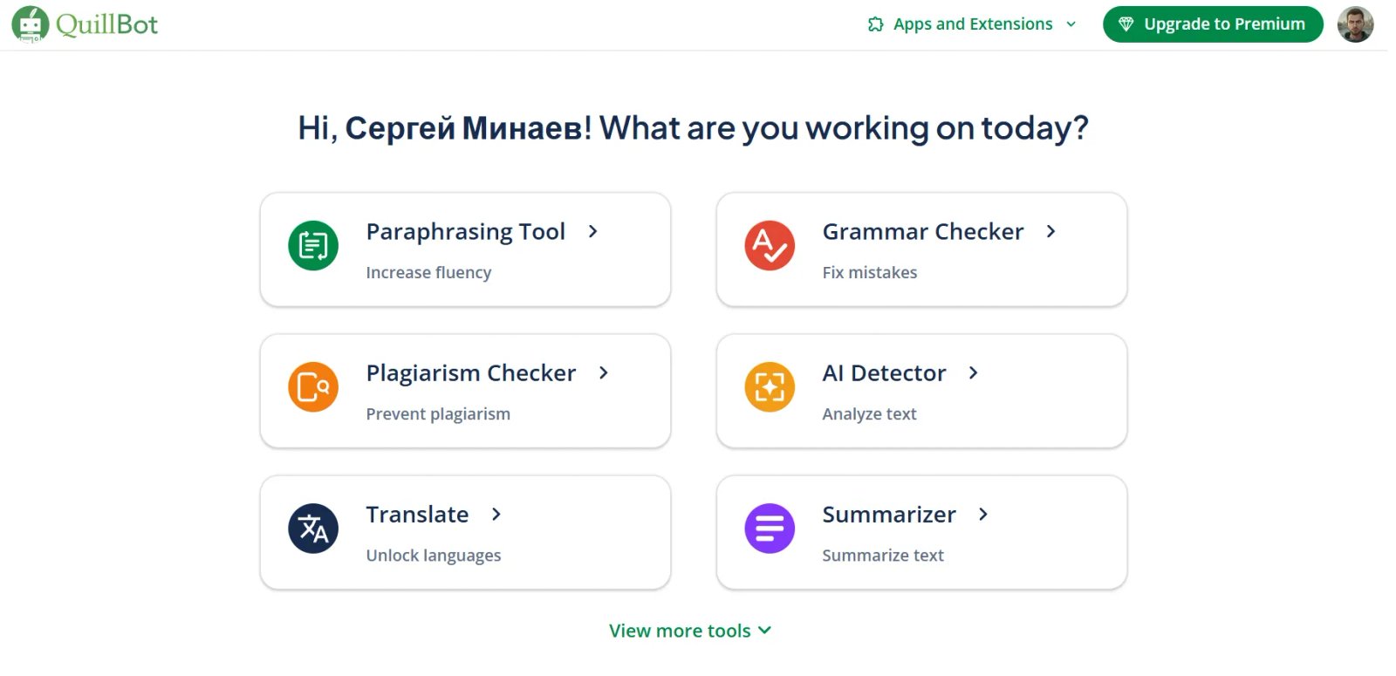The image size is (1396, 676).
Task: Open the Apps and Extensions menu
Action: tap(973, 24)
